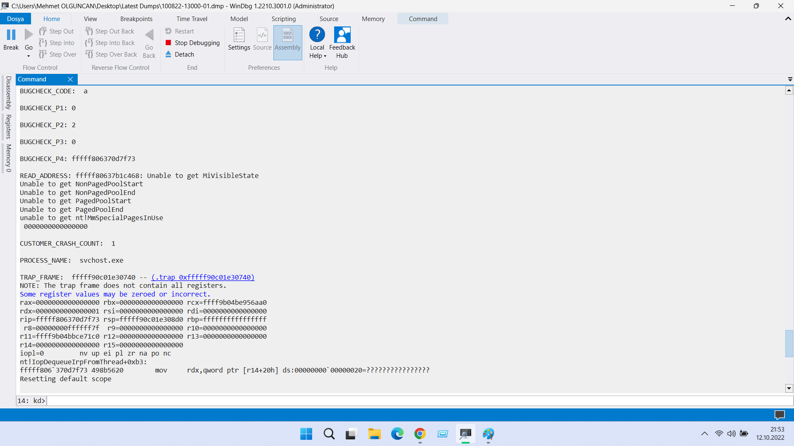Viewport: 794px width, 446px height.
Task: Switch to the Breakpoints ribbon tab
Action: pyautogui.click(x=136, y=19)
